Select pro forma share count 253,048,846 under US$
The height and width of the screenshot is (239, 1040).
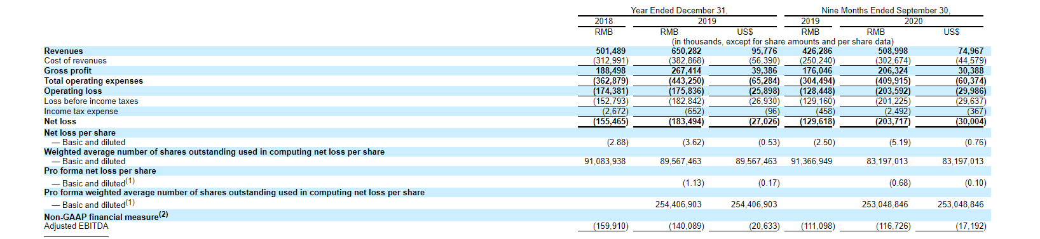coord(960,205)
